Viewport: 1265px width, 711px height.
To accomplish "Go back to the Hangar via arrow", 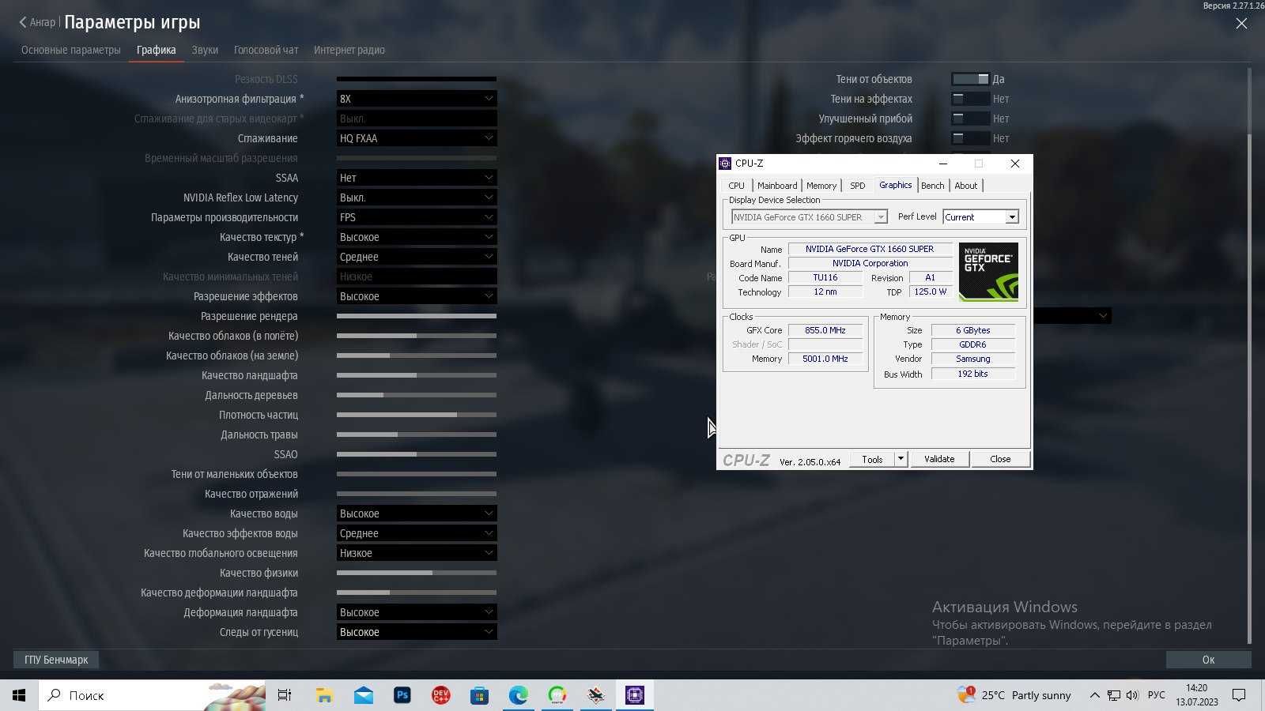I will [x=23, y=22].
